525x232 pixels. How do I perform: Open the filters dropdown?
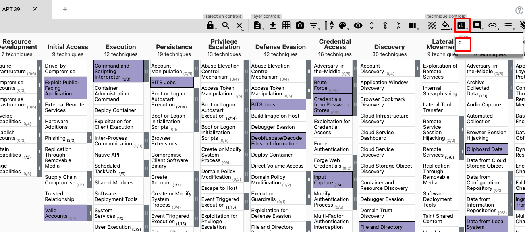pos(314,25)
